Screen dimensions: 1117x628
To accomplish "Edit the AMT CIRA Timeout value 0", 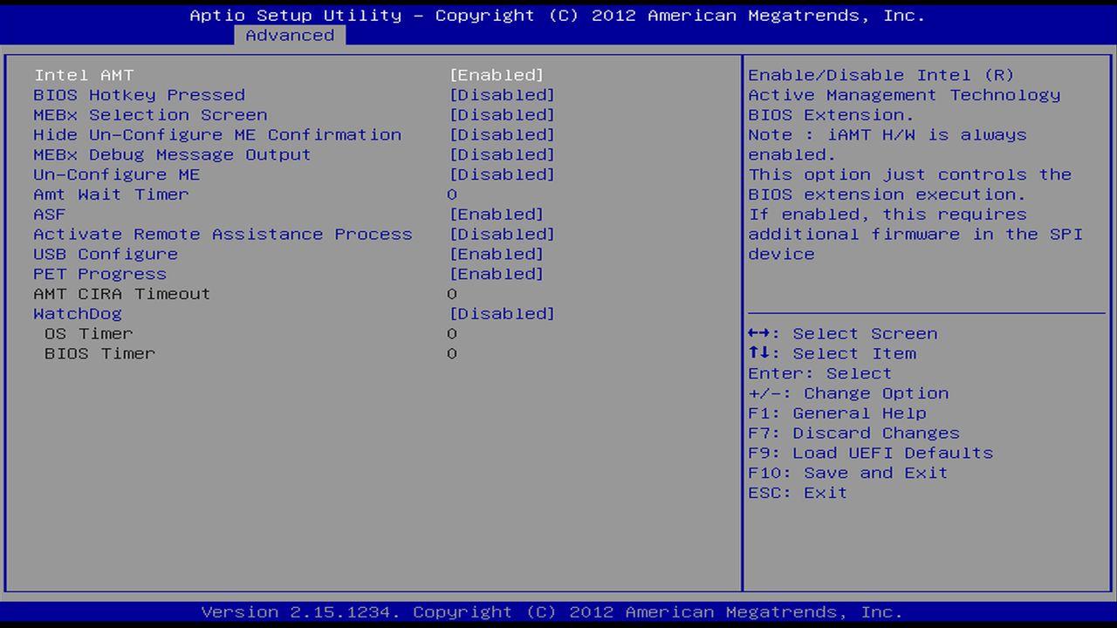I will 452,294.
